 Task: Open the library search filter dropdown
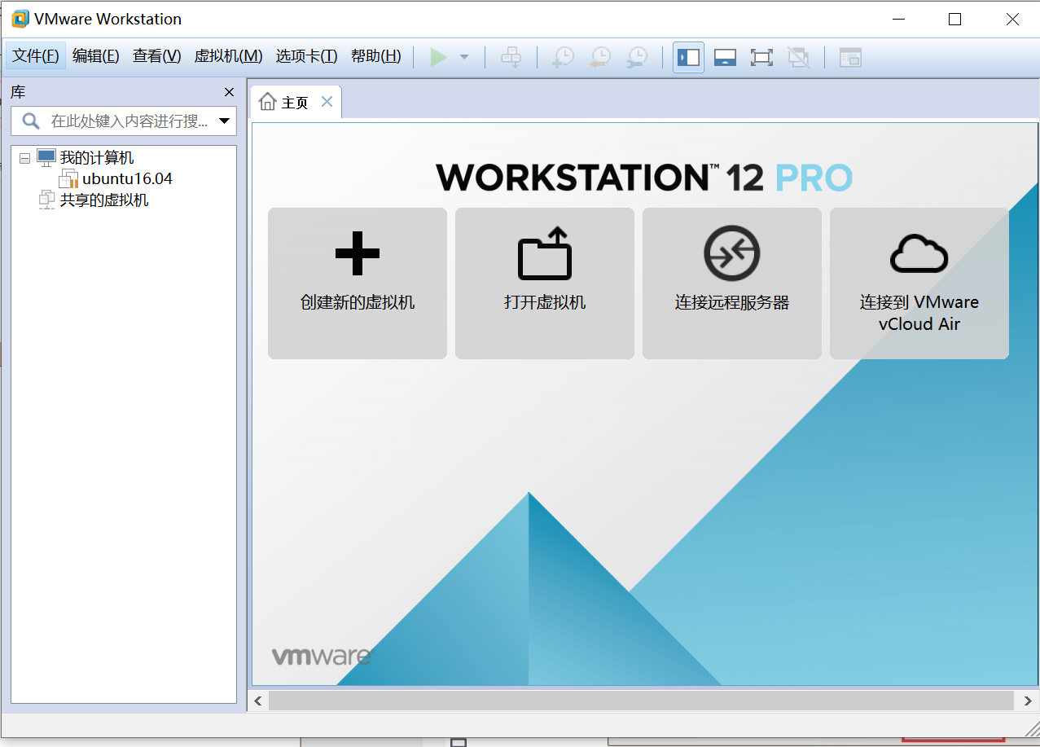coord(225,121)
